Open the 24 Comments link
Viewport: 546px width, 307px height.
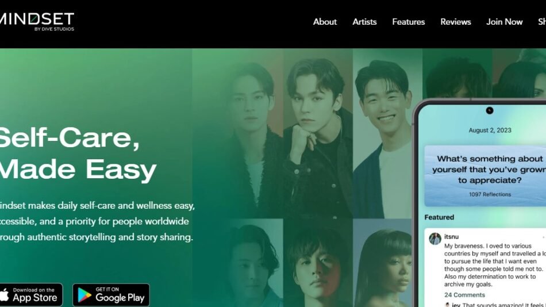coord(464,295)
